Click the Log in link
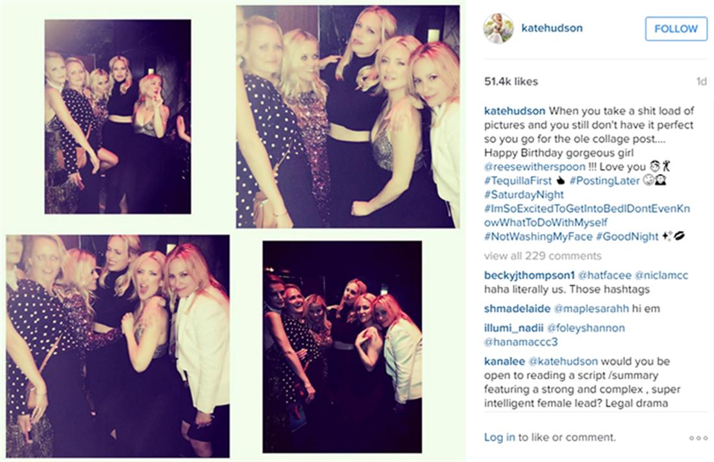714x462 pixels. click(500, 437)
